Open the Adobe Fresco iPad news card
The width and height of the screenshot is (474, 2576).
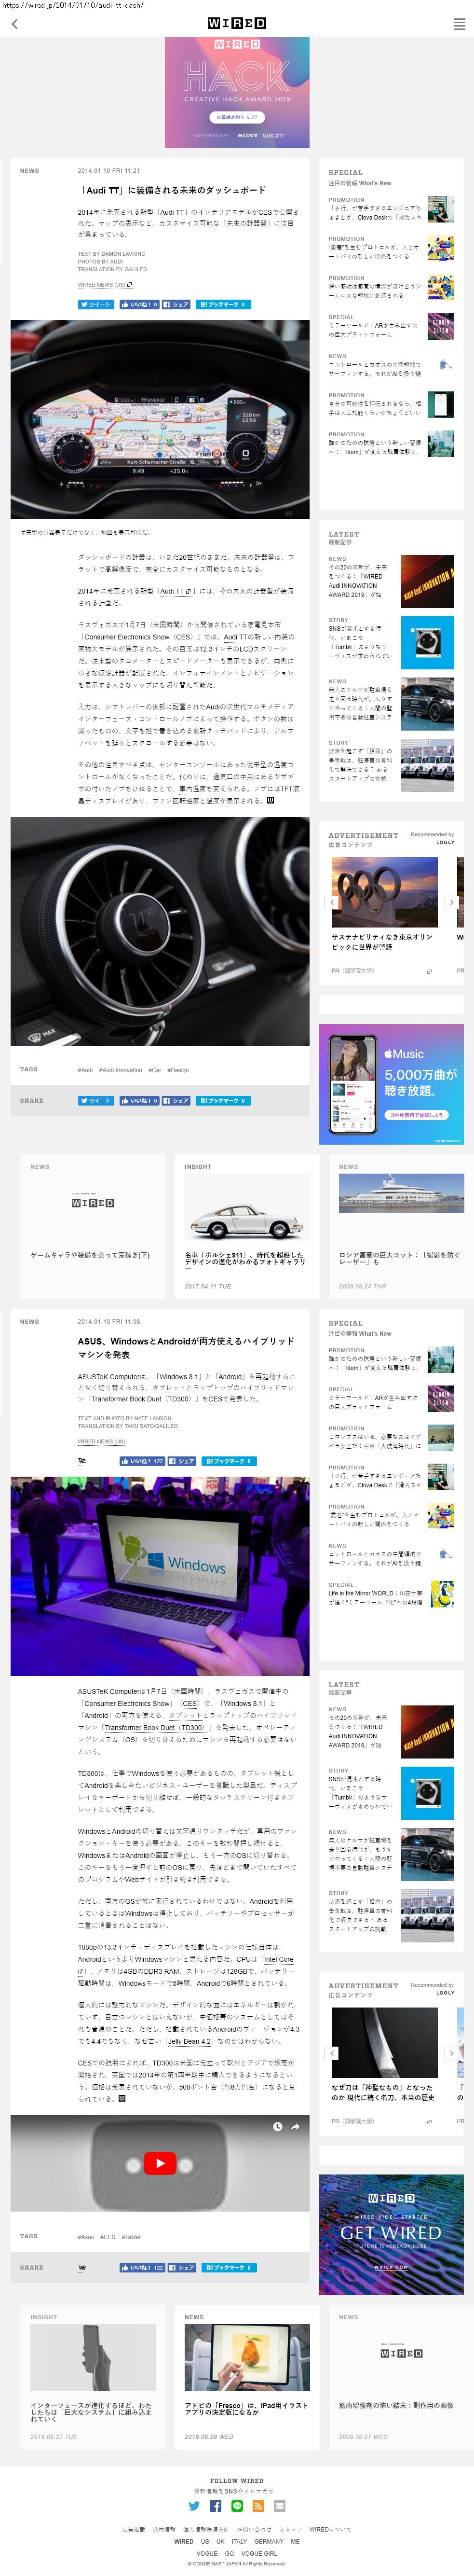pos(247,2378)
